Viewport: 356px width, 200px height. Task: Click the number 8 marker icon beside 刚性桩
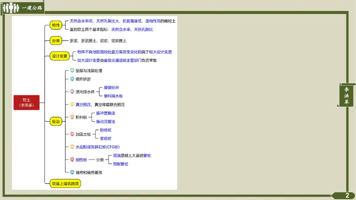tap(72, 160)
